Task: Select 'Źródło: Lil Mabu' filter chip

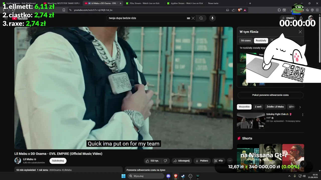Action: (x=275, y=107)
